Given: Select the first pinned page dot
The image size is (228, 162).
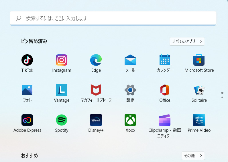Looking at the screenshot, I should [x=222, y=93].
